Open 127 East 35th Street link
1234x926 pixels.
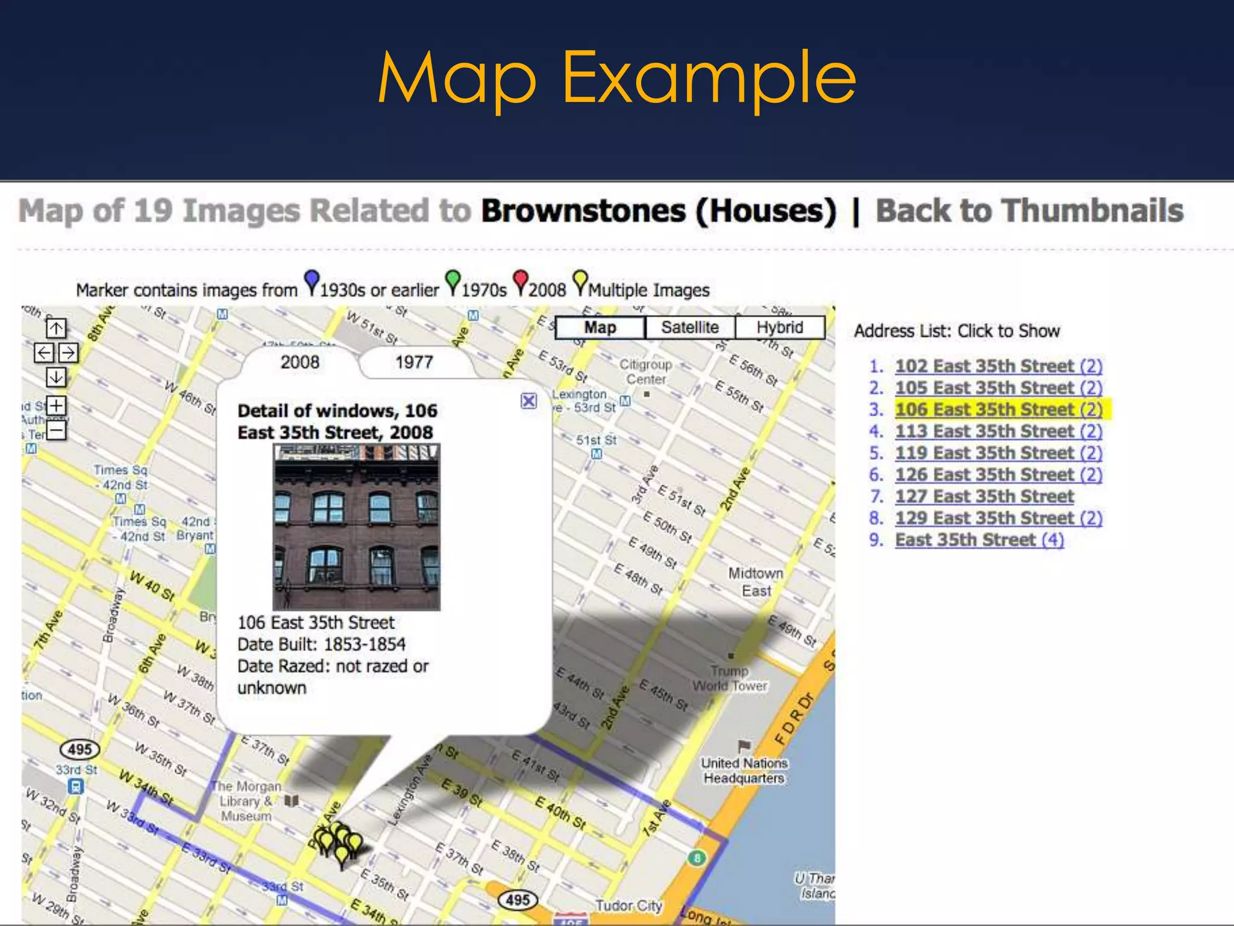click(985, 496)
